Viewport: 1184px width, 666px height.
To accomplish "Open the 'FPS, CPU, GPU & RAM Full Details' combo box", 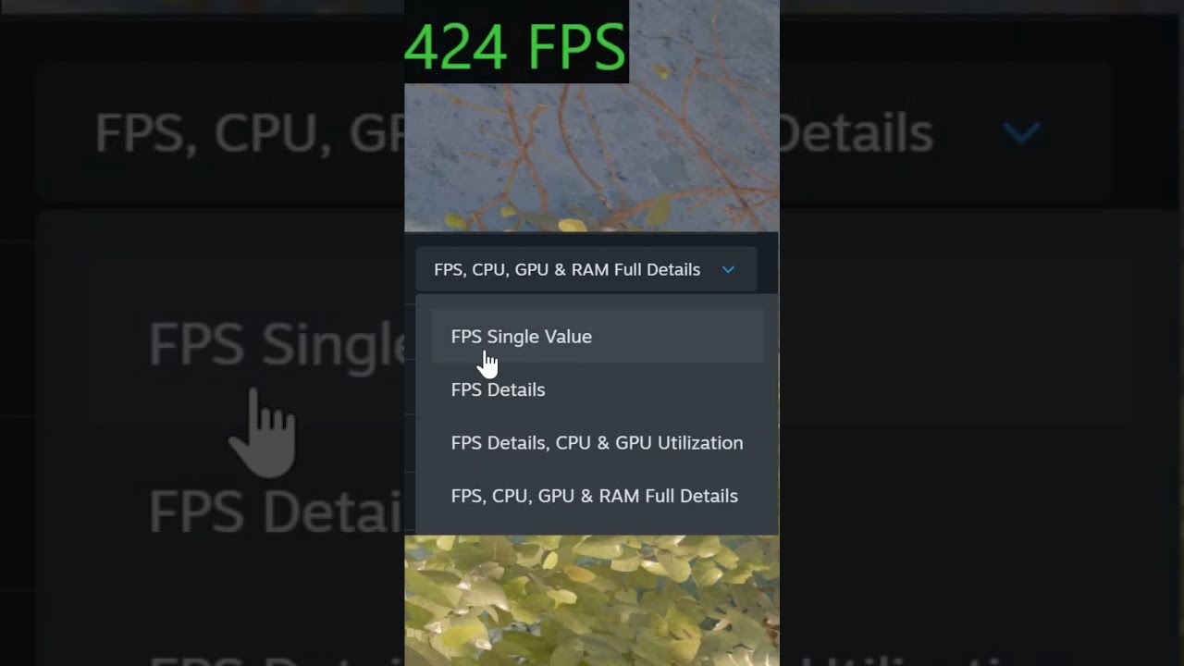I will 586,270.
